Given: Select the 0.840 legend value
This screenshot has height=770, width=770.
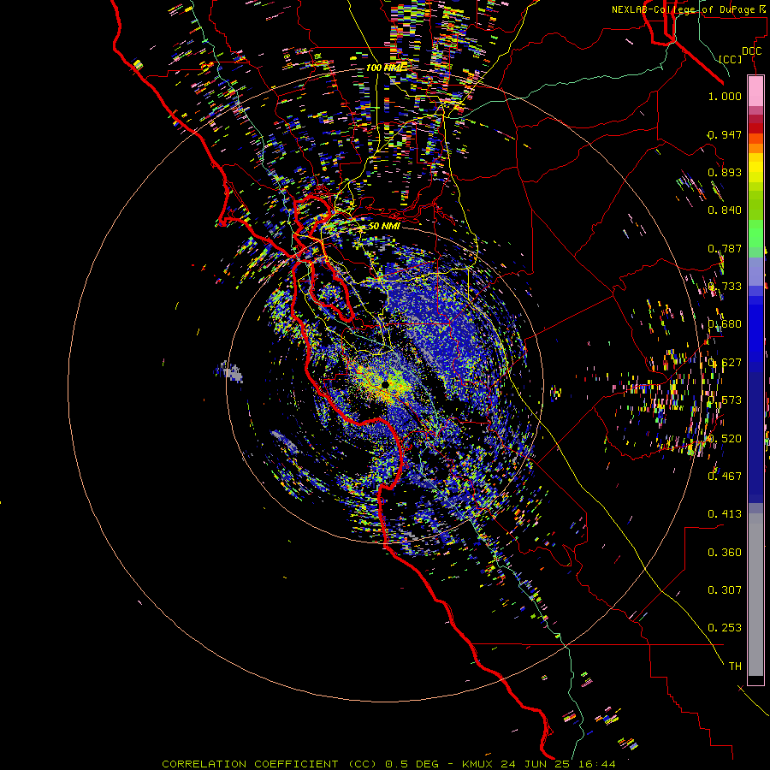Looking at the screenshot, I should pos(725,210).
